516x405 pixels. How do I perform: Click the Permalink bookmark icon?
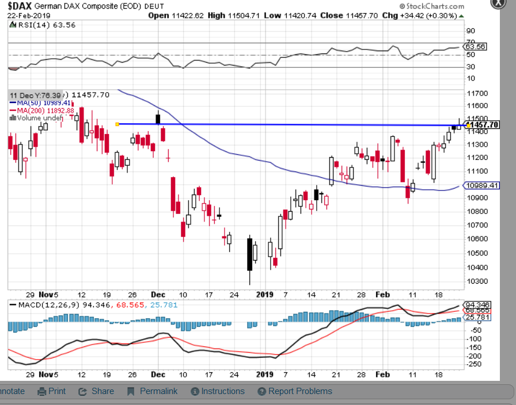click(131, 392)
